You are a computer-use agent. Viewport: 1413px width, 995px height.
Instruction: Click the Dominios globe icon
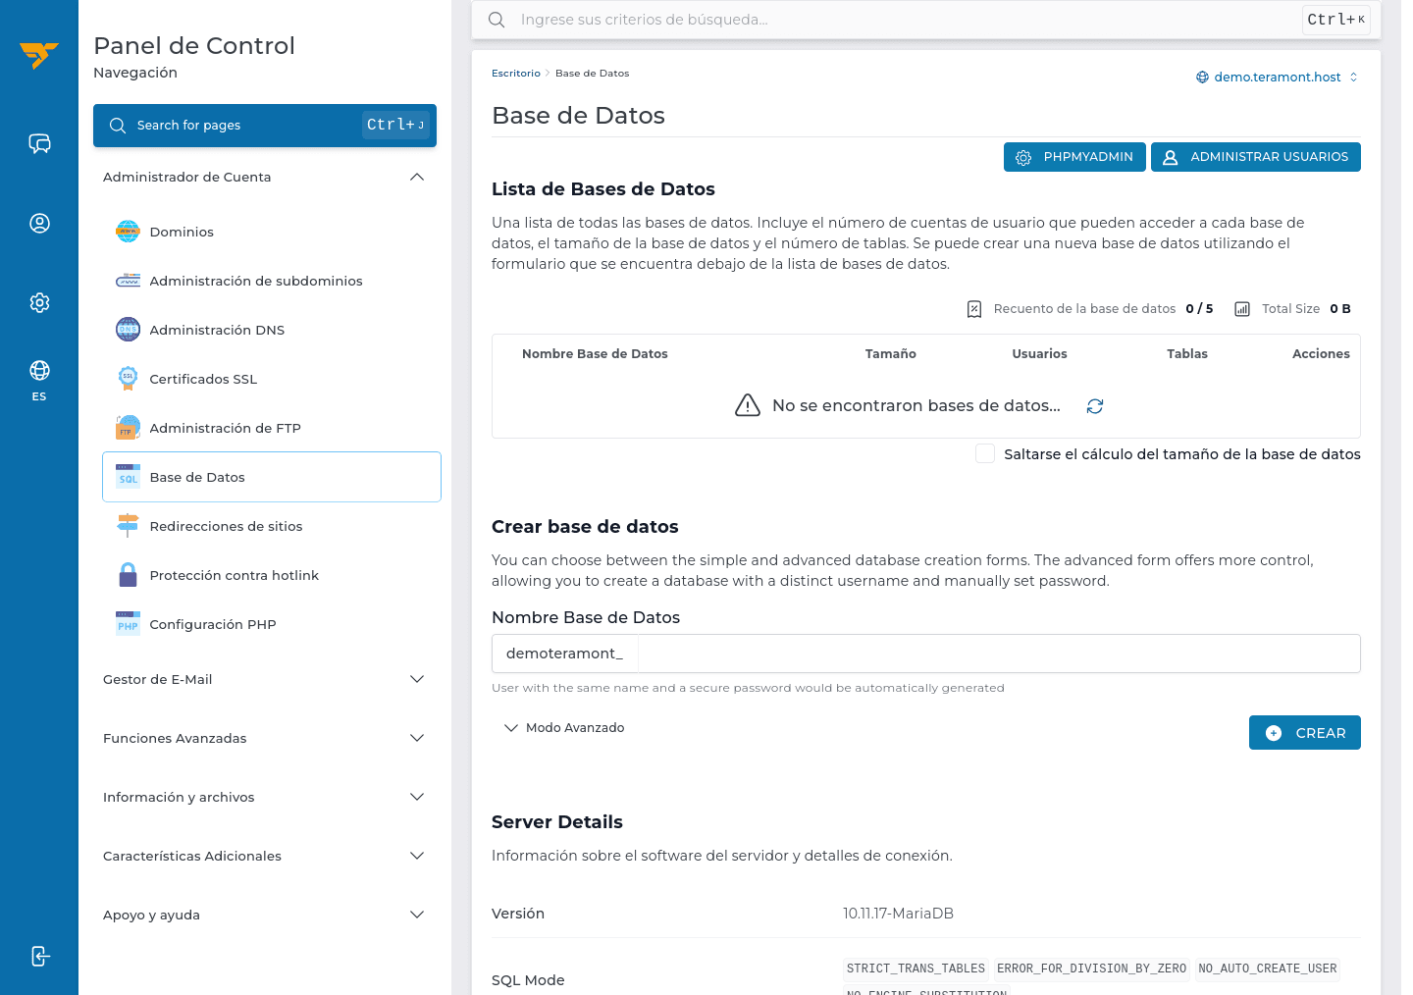(129, 232)
